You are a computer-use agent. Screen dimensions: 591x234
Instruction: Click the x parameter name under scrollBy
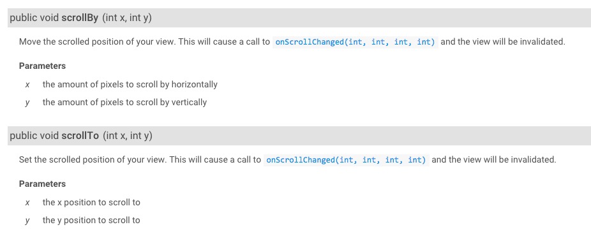(x=27, y=84)
